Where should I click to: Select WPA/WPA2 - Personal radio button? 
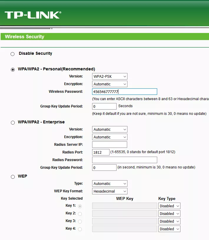pyautogui.click(x=13, y=69)
